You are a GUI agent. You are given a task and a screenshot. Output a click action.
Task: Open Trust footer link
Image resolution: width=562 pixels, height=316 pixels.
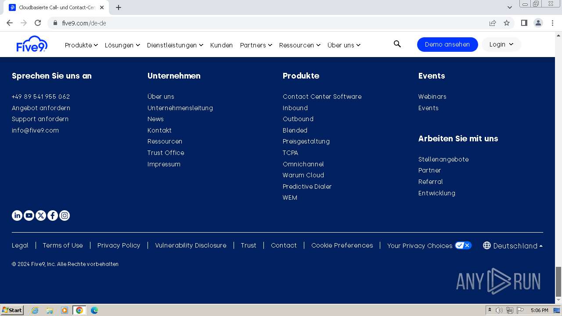[249, 245]
